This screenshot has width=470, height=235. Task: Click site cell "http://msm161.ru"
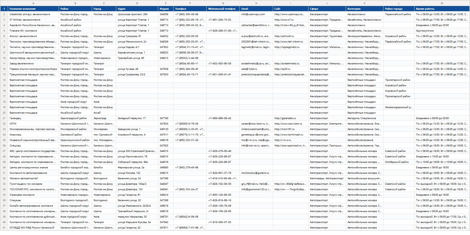pyautogui.click(x=290, y=129)
